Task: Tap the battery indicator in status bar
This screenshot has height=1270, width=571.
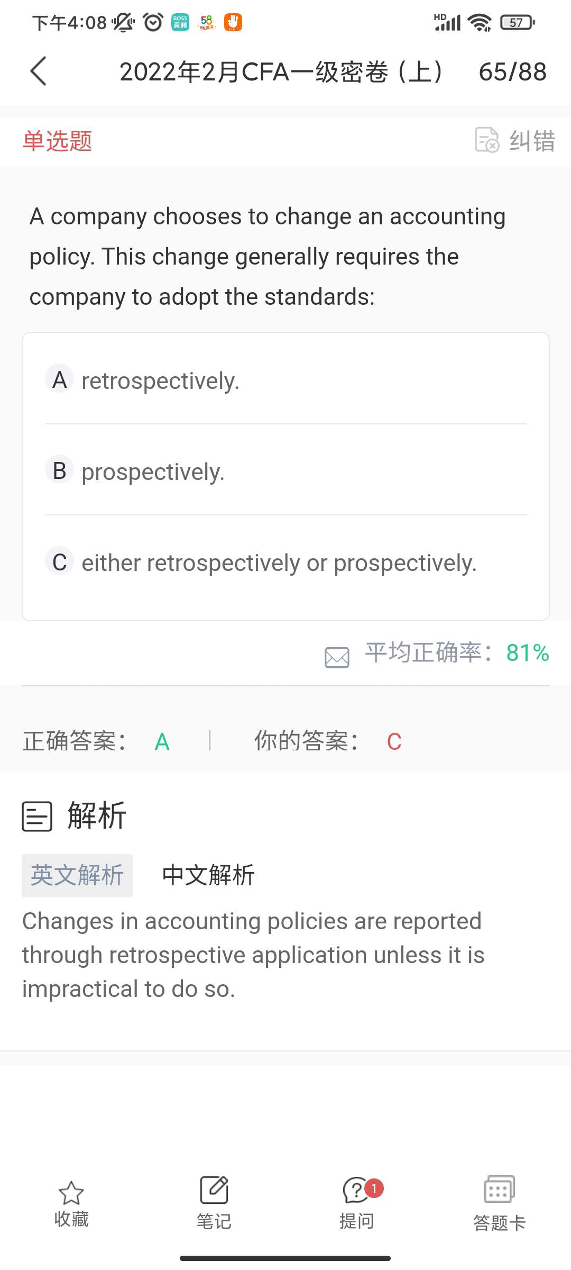Action: tap(518, 22)
